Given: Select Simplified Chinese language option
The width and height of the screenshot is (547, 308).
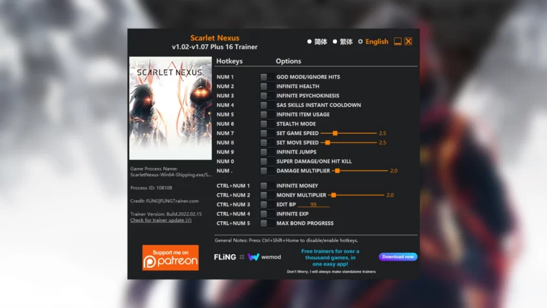Looking at the screenshot, I should click(317, 41).
